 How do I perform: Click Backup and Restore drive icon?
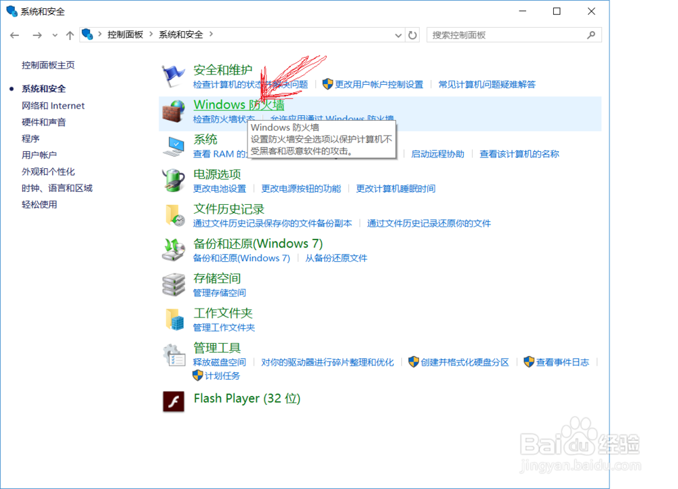pos(174,250)
